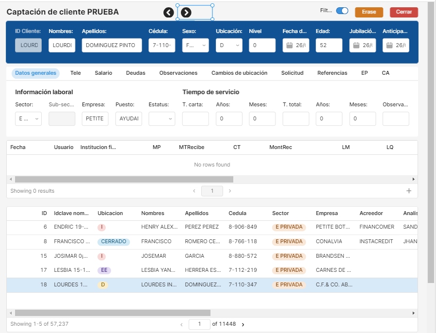
Task: Click the client list horizontal scrollbar
Action: click(113, 313)
